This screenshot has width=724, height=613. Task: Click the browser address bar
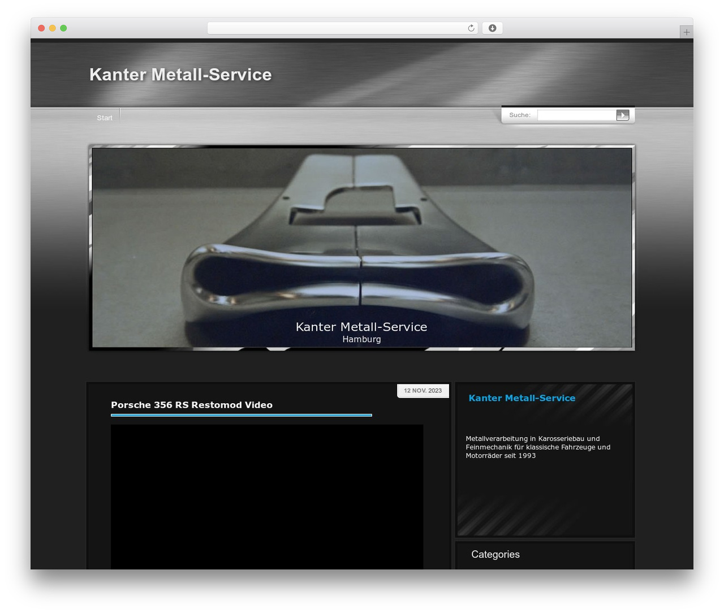click(x=342, y=28)
